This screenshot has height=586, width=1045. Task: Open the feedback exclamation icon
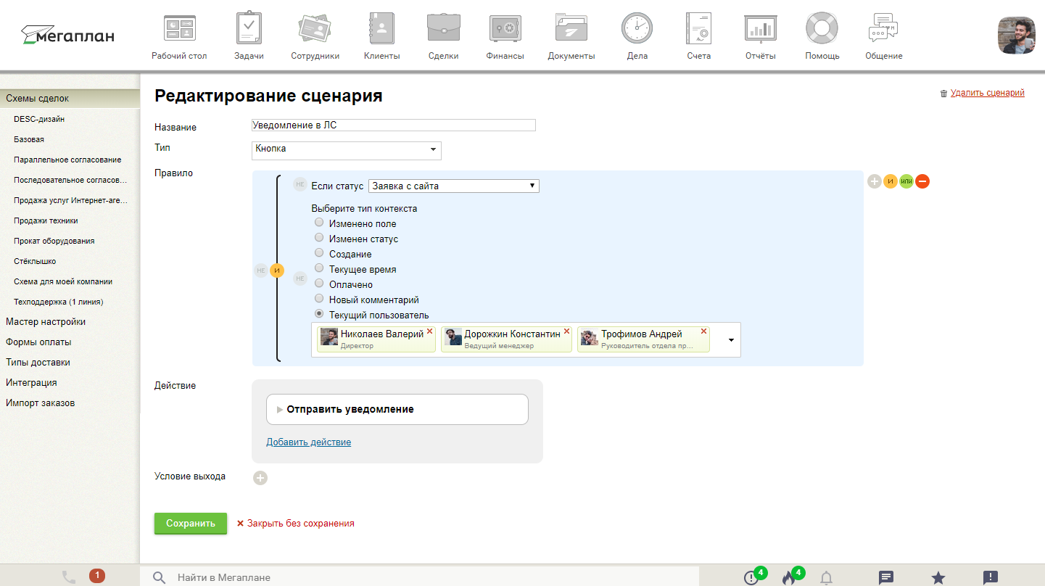pos(991,578)
